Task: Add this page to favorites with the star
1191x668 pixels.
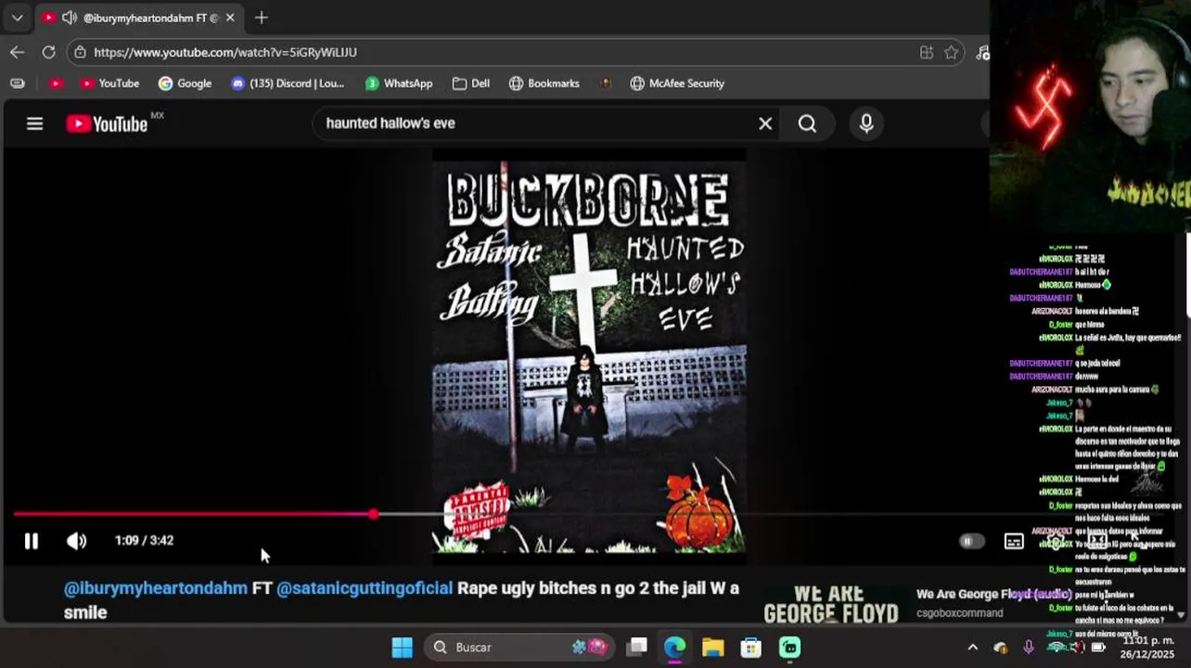Action: [951, 52]
